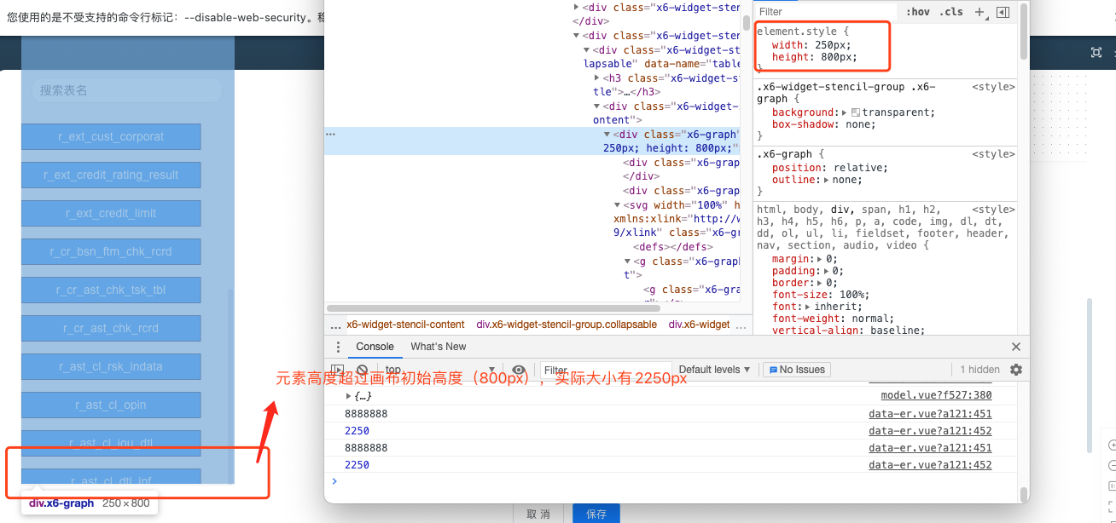Toggle the :hov element state panel
The image size is (1116, 523).
click(x=918, y=12)
